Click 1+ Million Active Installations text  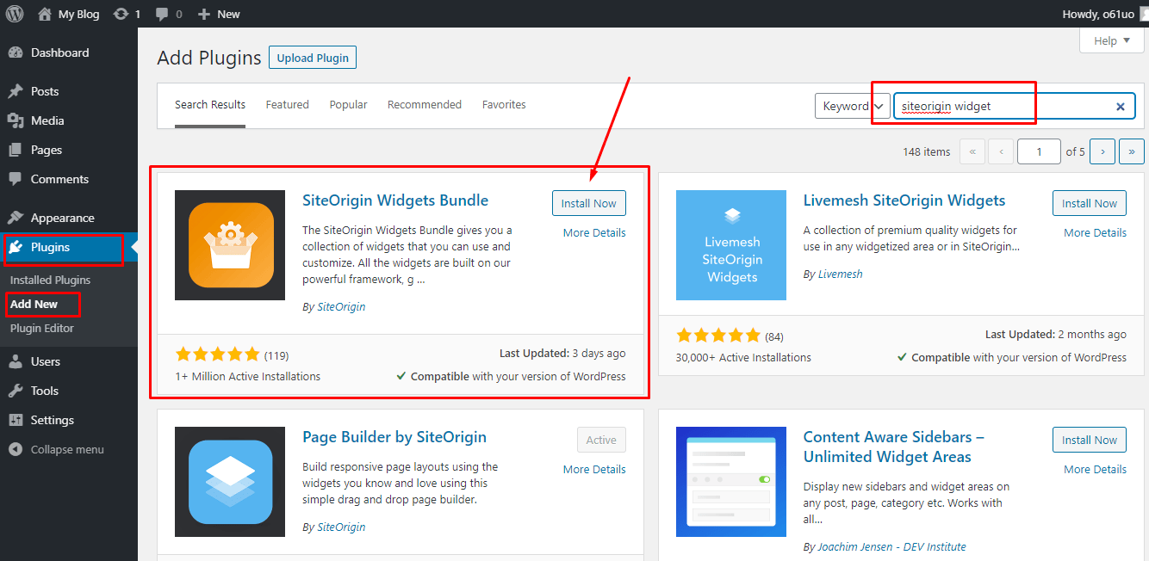click(x=248, y=376)
